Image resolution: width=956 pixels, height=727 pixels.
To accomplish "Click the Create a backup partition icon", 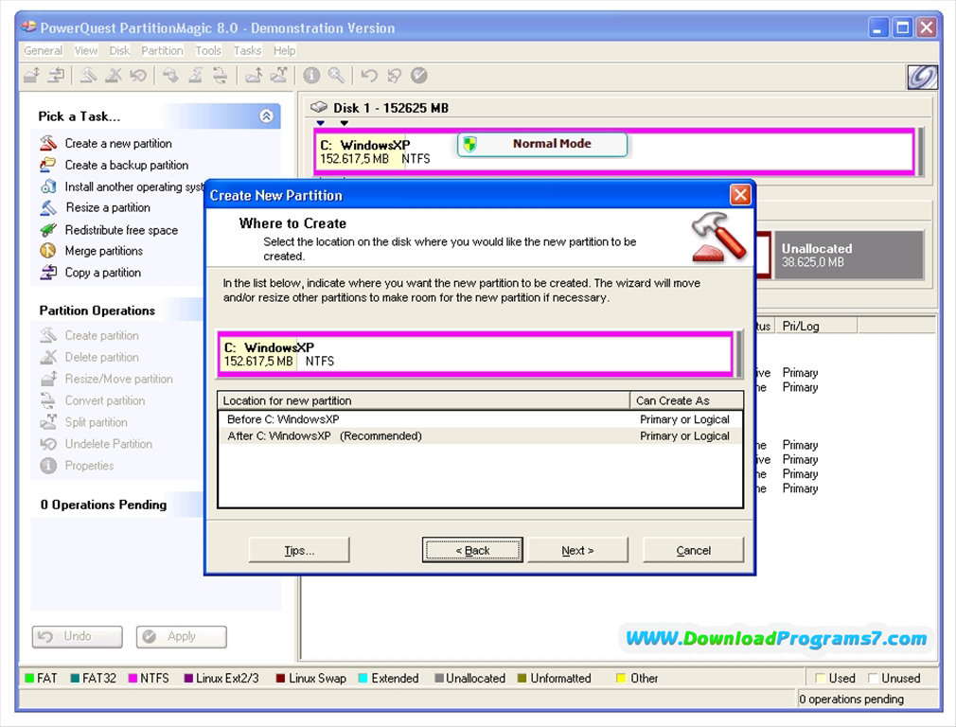I will (49, 165).
